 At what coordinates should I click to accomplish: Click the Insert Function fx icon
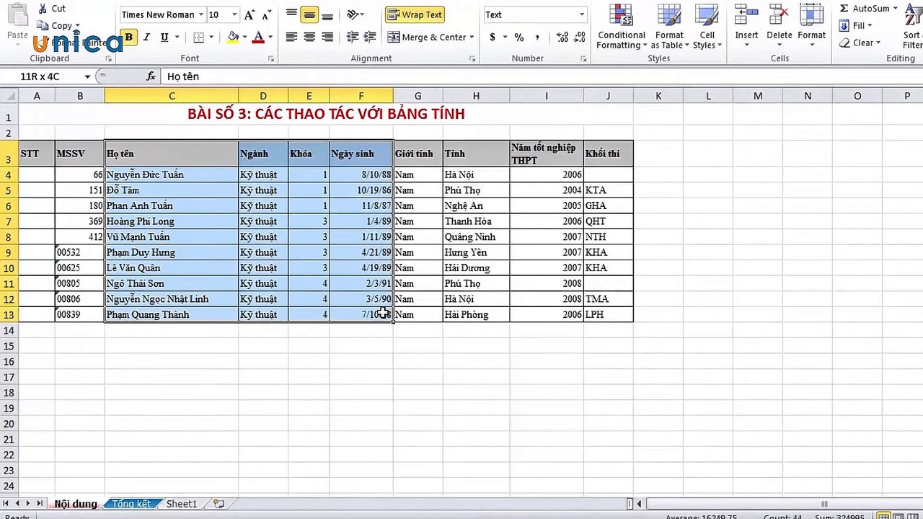(x=151, y=76)
